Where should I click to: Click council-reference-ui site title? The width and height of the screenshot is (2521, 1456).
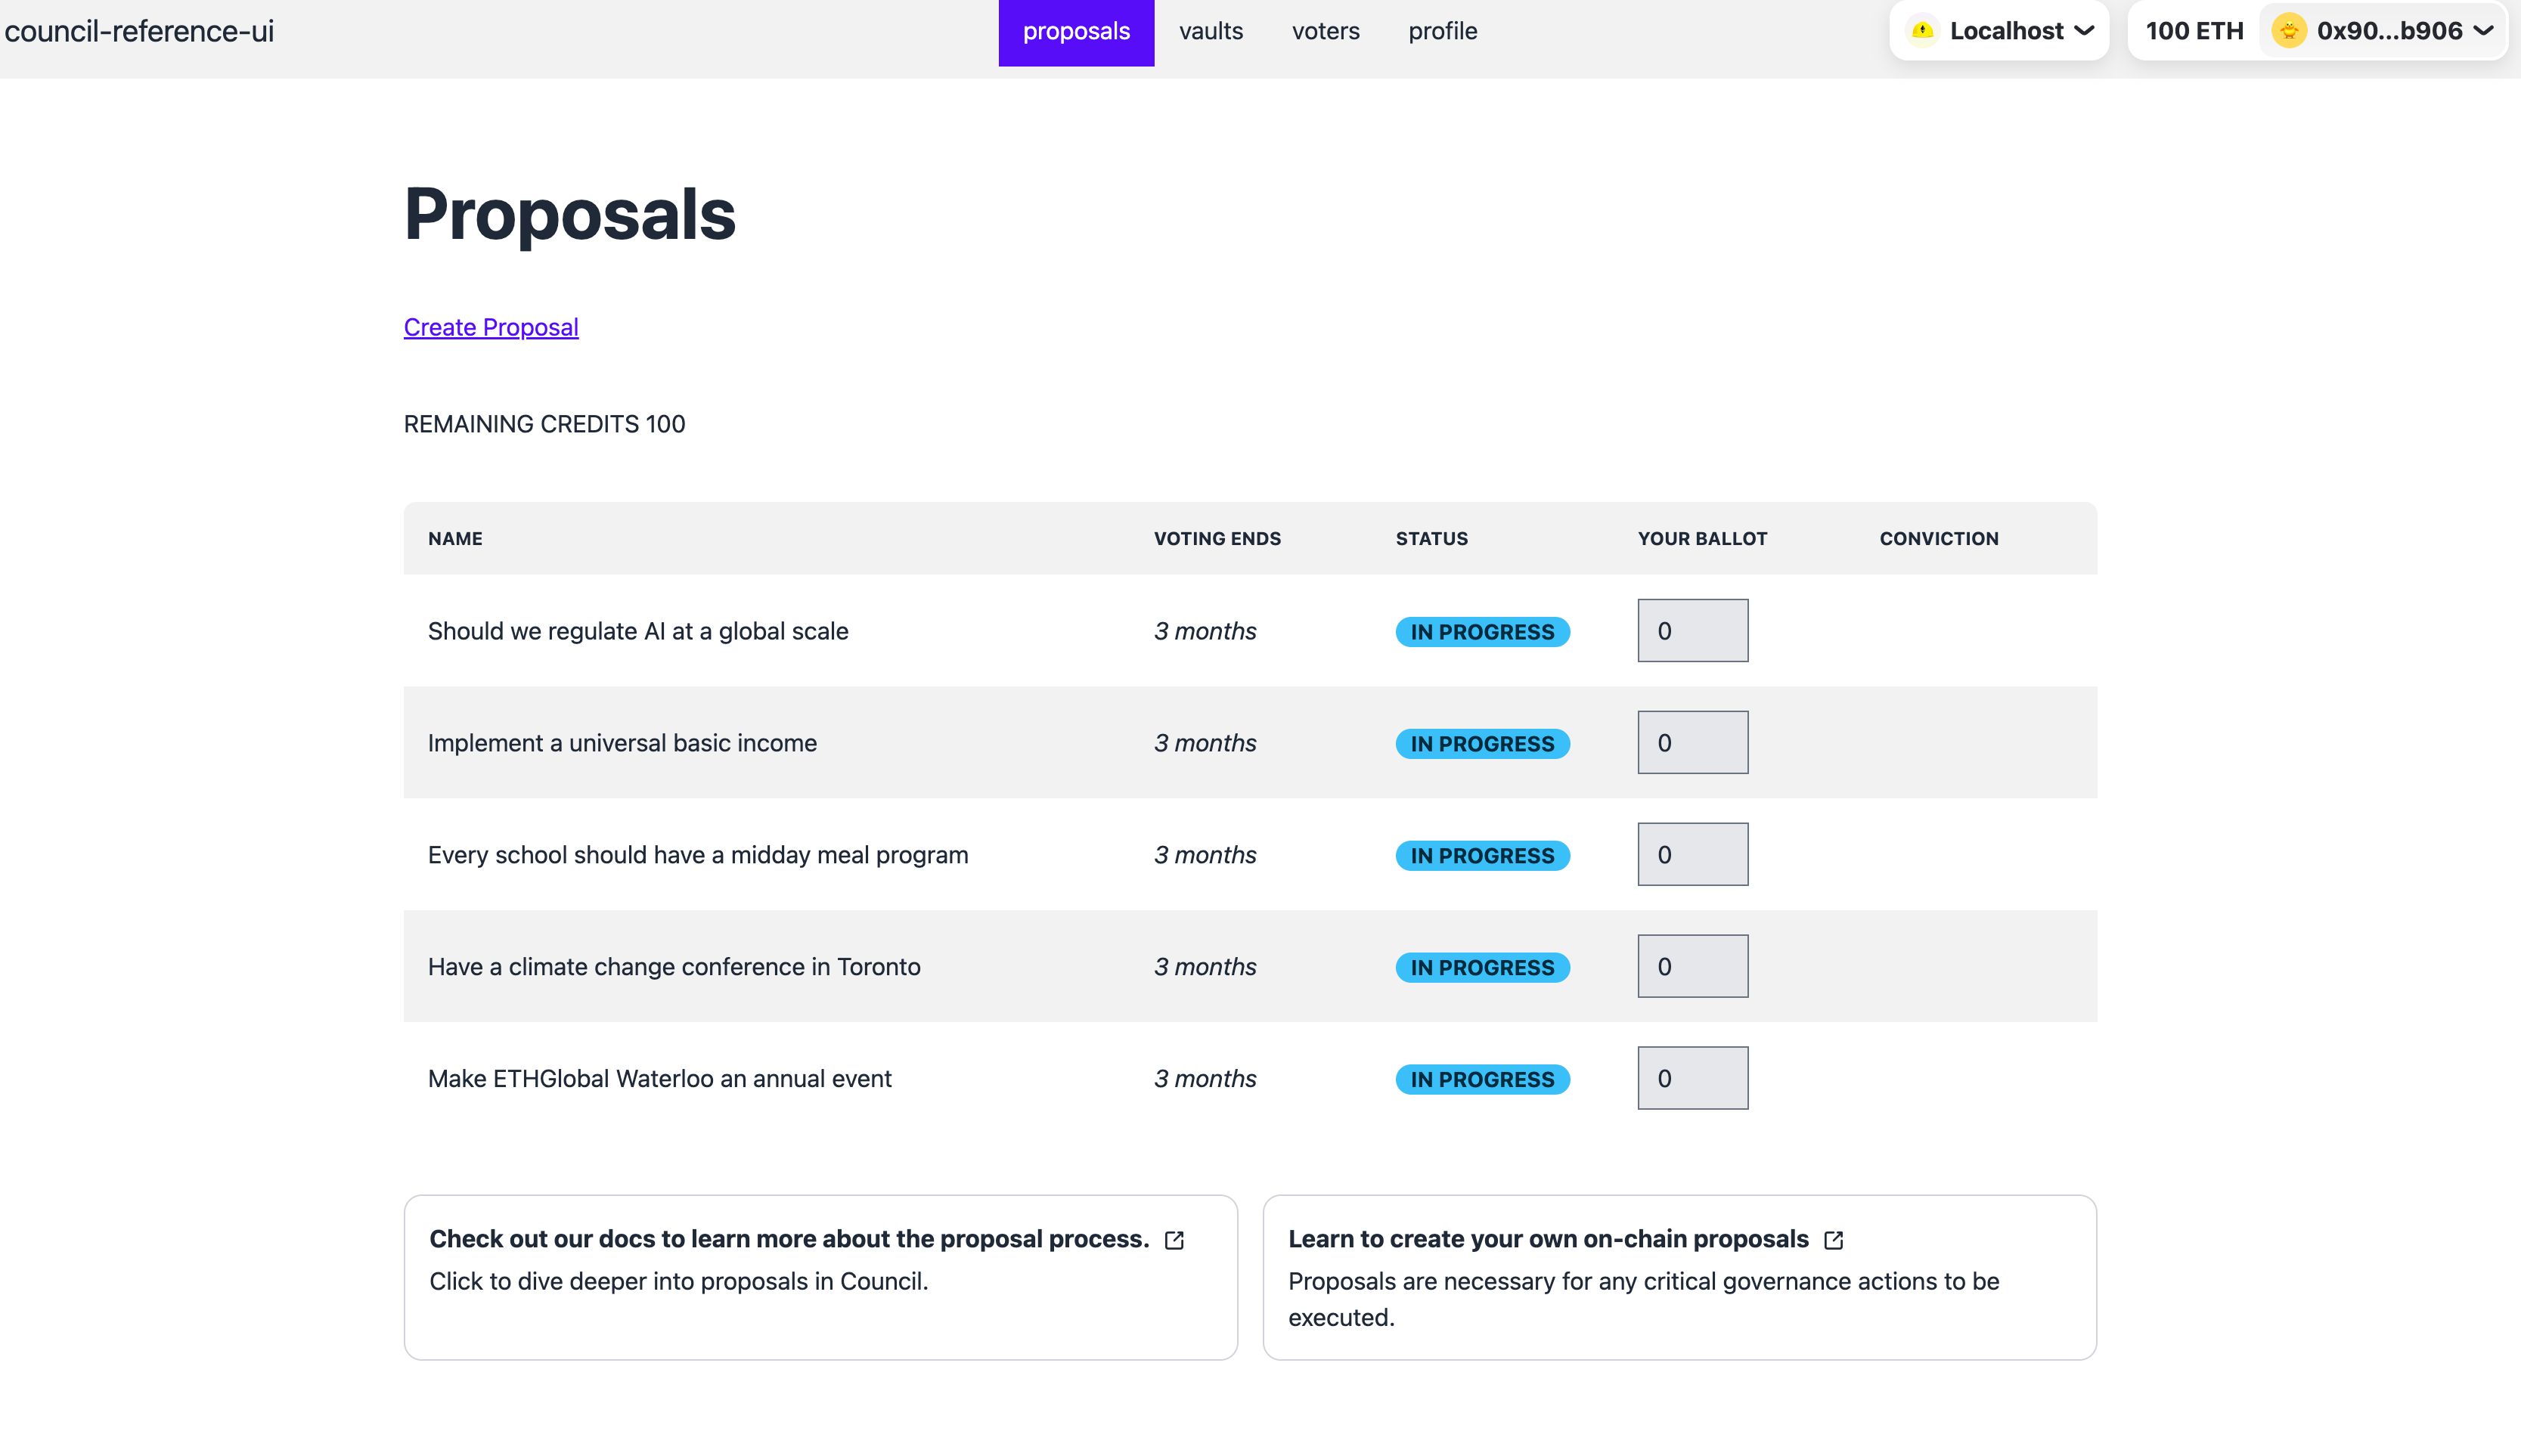tap(139, 31)
